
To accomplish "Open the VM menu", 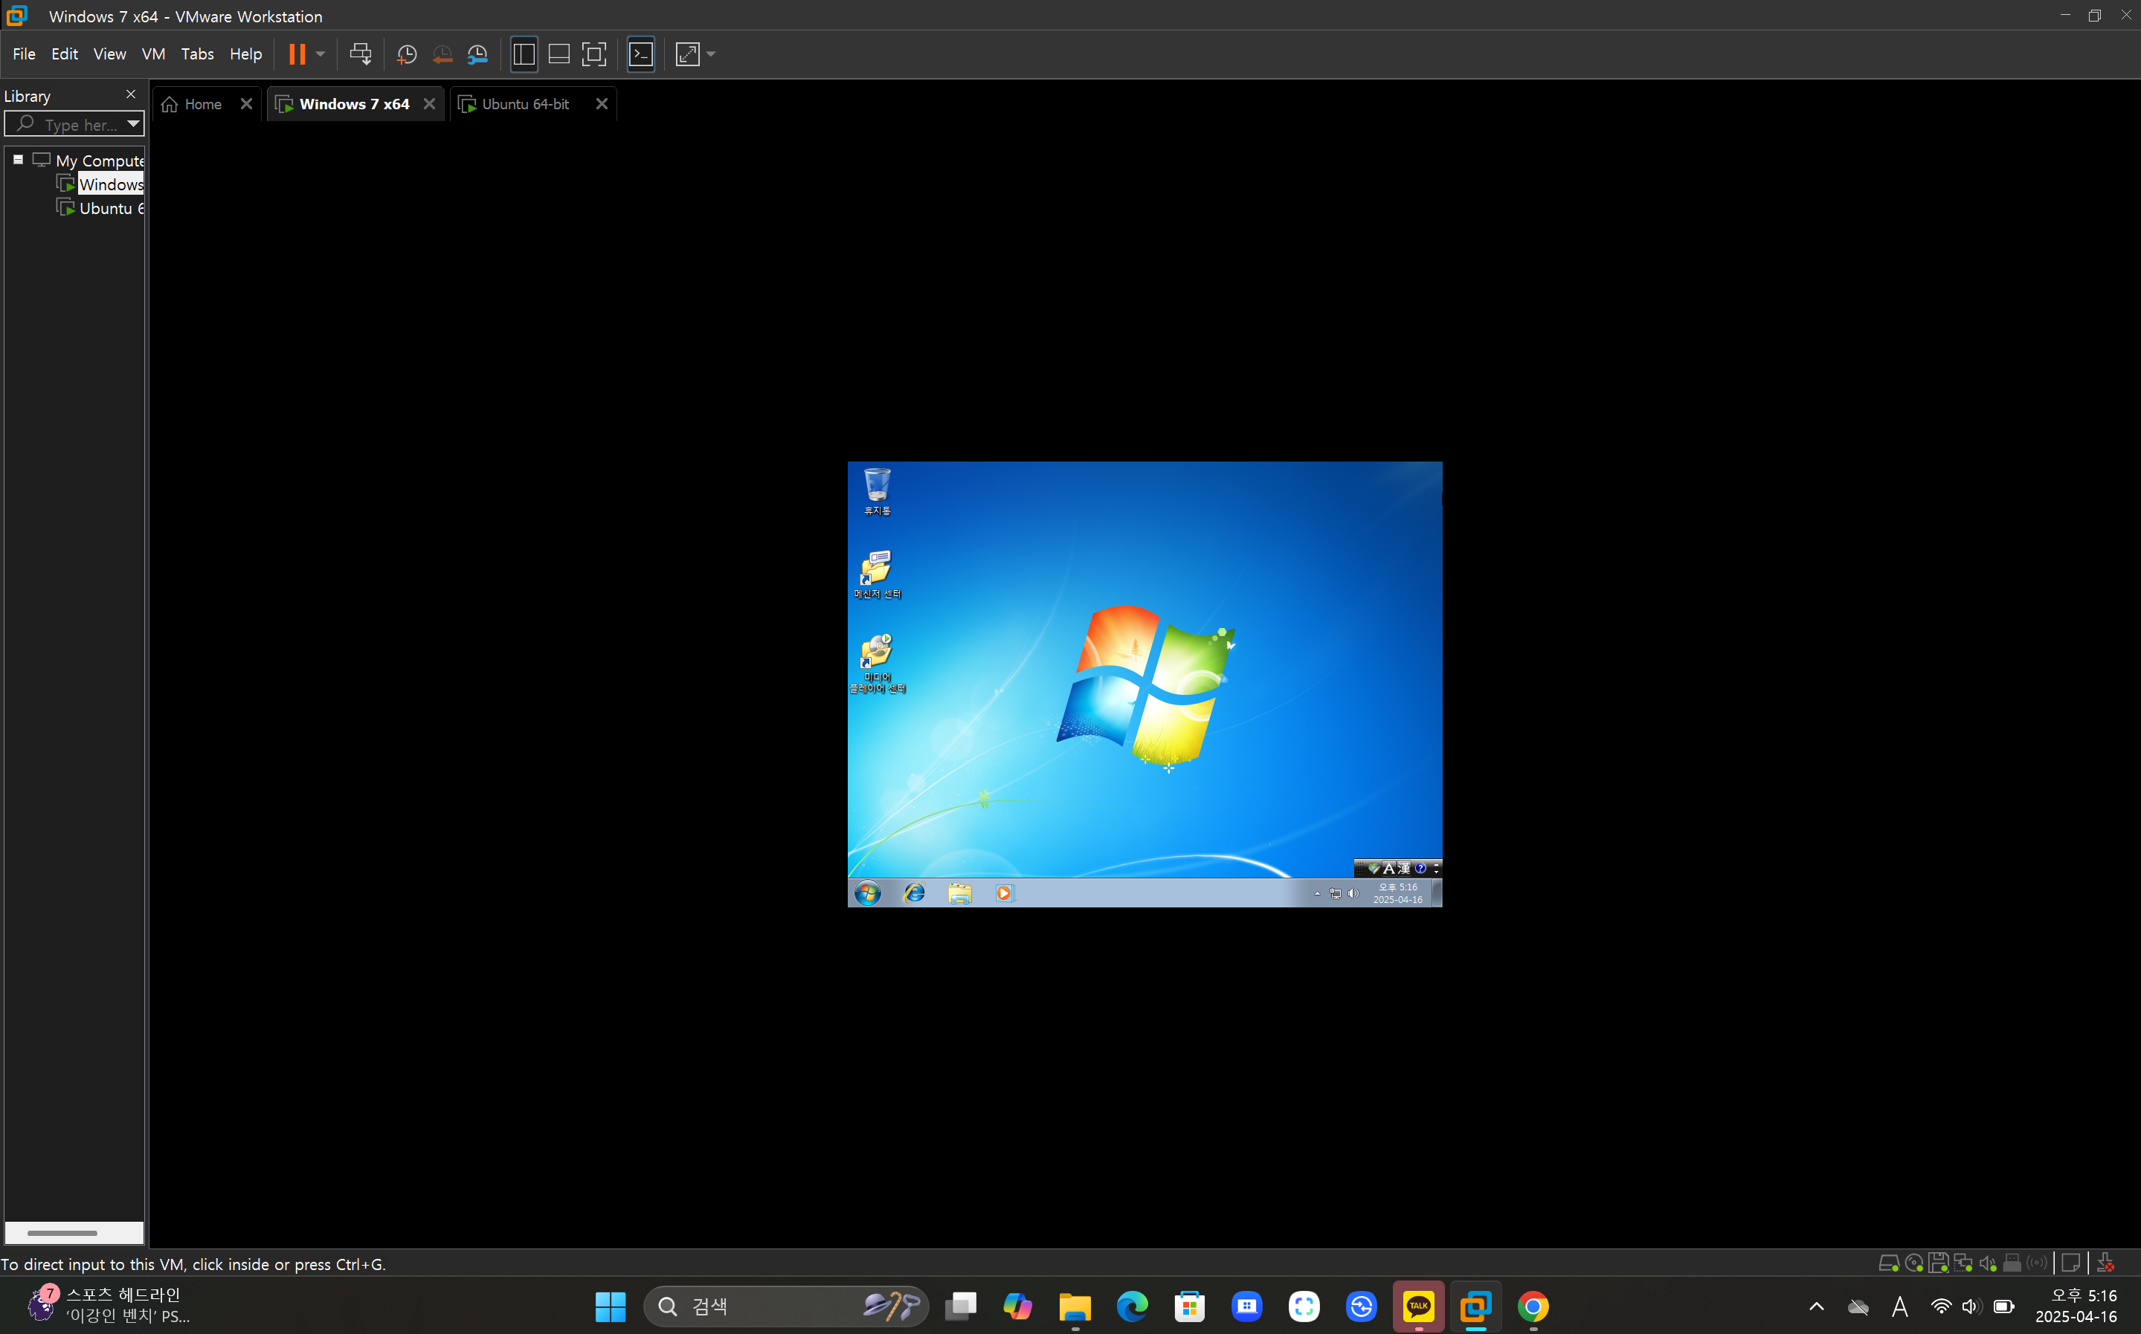I will point(154,54).
